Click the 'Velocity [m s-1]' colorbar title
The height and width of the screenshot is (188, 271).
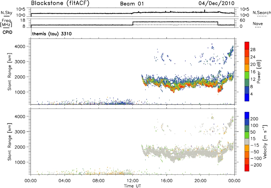[x=265, y=142]
